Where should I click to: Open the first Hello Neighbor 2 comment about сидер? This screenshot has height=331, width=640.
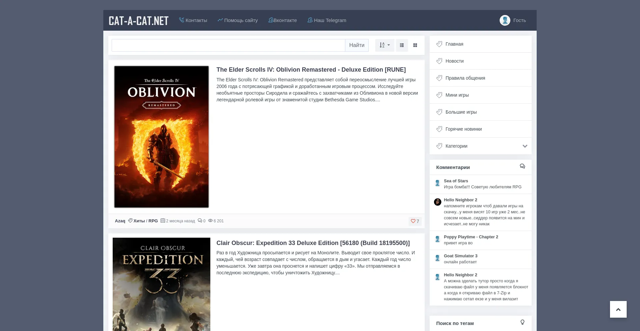pos(460,200)
